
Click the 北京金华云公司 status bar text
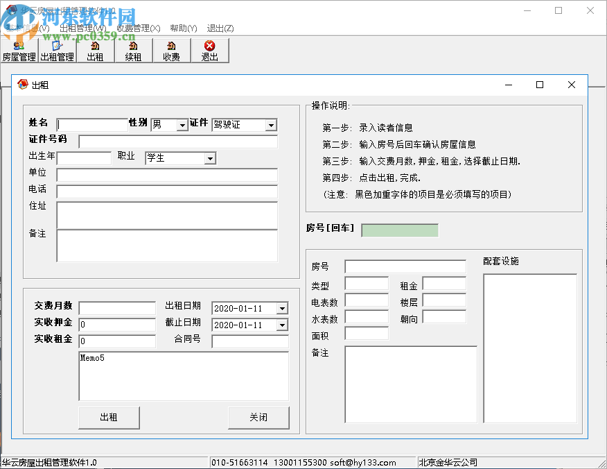pos(448,463)
